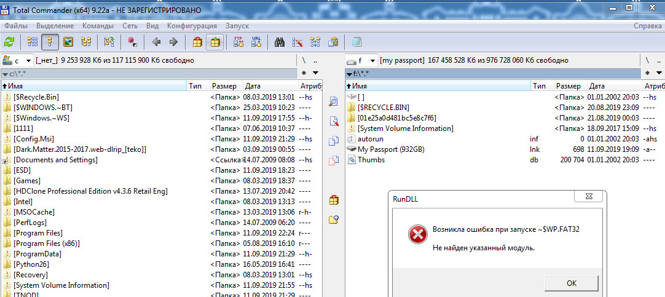This screenshot has width=665, height=297.
Task: Toggle Full (detailed) view mode button
Action: (51, 42)
